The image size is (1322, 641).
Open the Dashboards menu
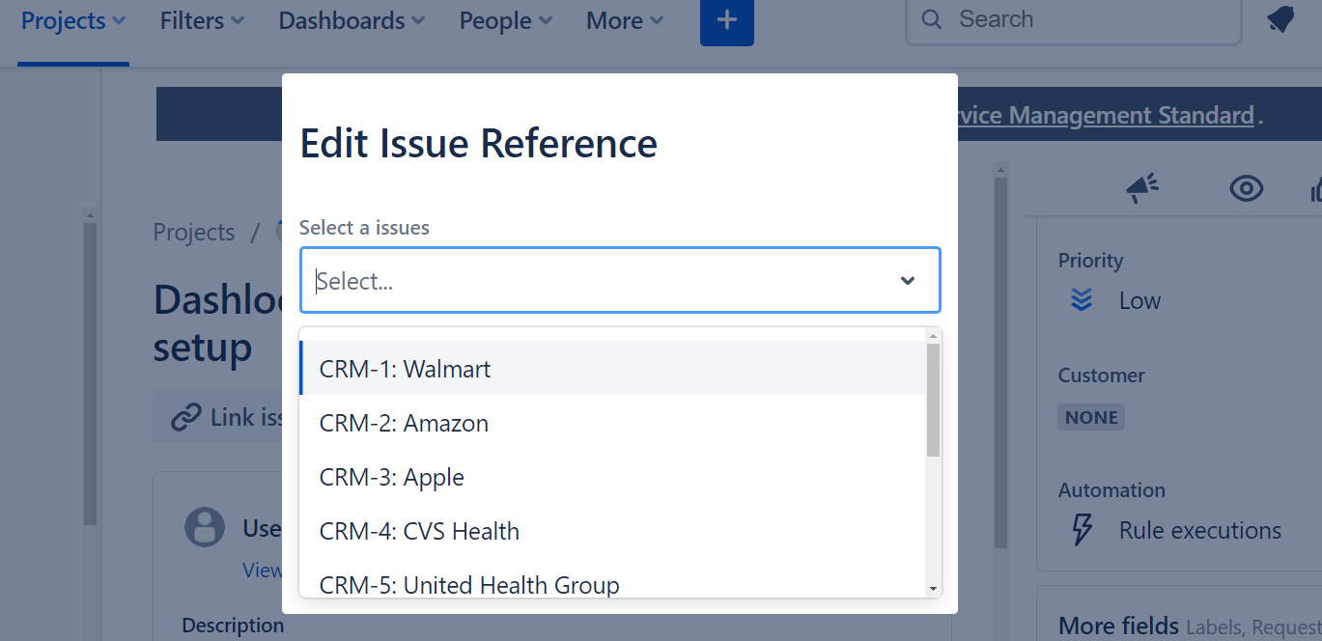pyautogui.click(x=352, y=20)
